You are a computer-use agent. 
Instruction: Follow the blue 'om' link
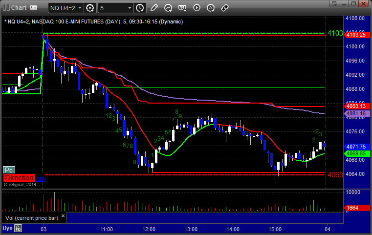click(40, 178)
